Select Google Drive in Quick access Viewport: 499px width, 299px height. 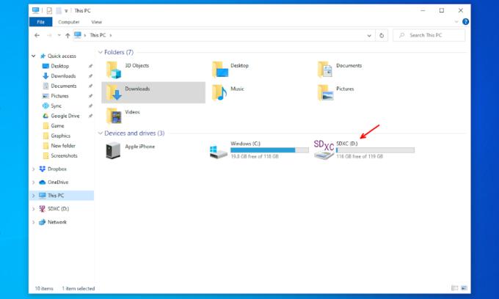point(65,116)
